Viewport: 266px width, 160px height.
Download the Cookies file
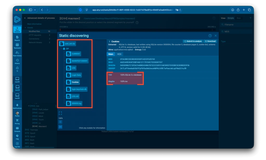tap(210, 41)
